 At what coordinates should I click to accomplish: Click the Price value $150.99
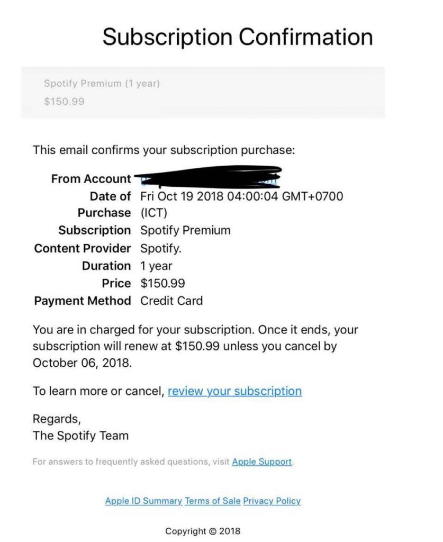pos(162,284)
